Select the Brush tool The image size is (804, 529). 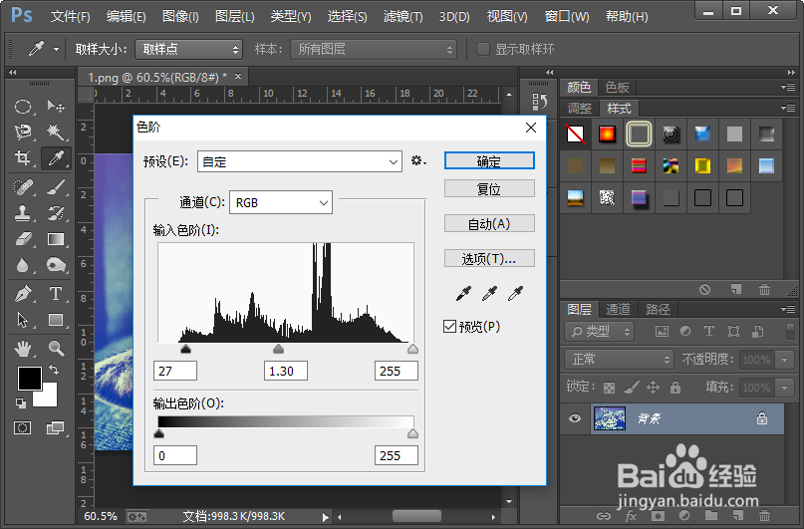pos(56,187)
